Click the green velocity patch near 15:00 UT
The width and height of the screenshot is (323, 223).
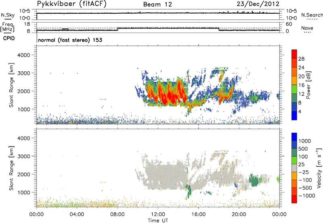(x=189, y=192)
